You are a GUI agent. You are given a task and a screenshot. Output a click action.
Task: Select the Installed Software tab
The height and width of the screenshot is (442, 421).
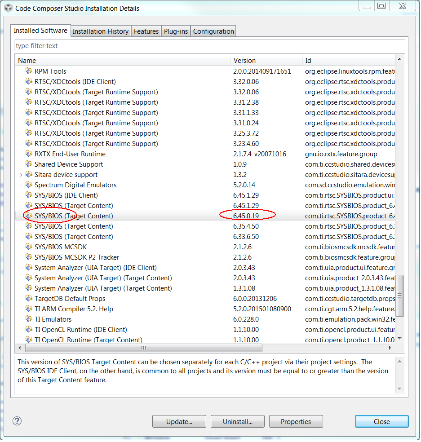[40, 31]
